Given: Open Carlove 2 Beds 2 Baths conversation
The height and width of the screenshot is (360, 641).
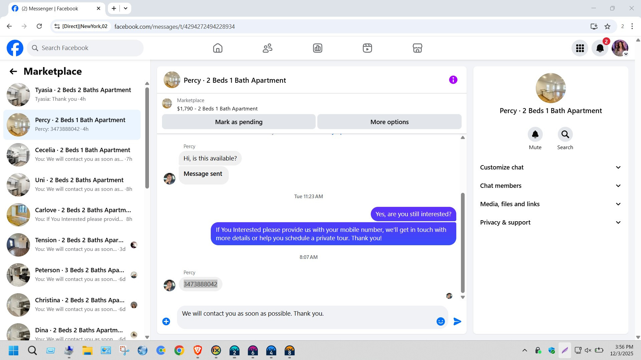Looking at the screenshot, I should click(x=72, y=215).
